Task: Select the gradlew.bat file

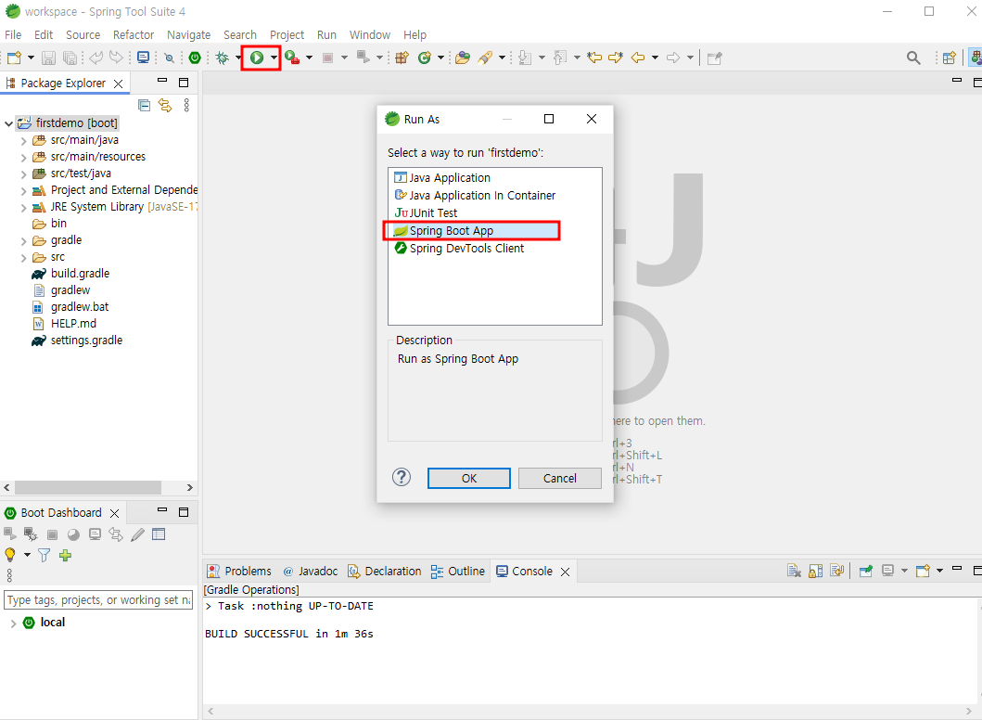Action: pyautogui.click(x=80, y=306)
